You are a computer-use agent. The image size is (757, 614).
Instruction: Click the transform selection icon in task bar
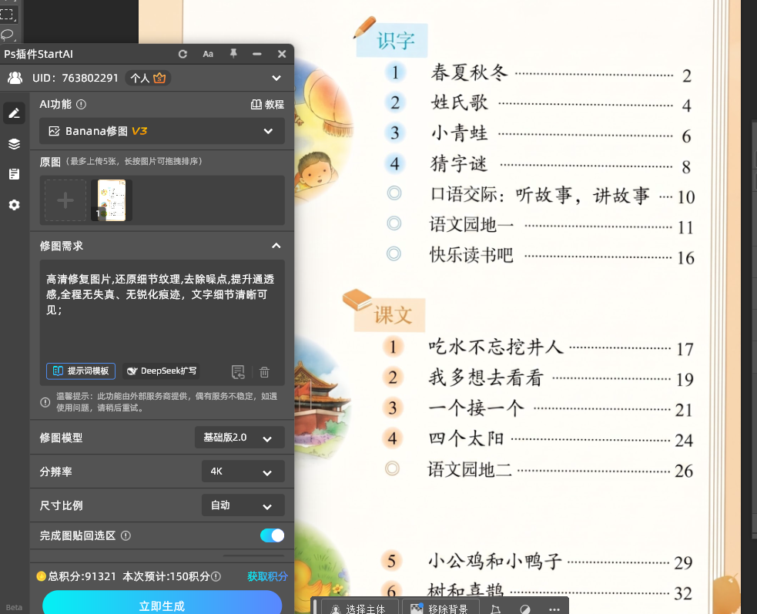[x=495, y=609]
